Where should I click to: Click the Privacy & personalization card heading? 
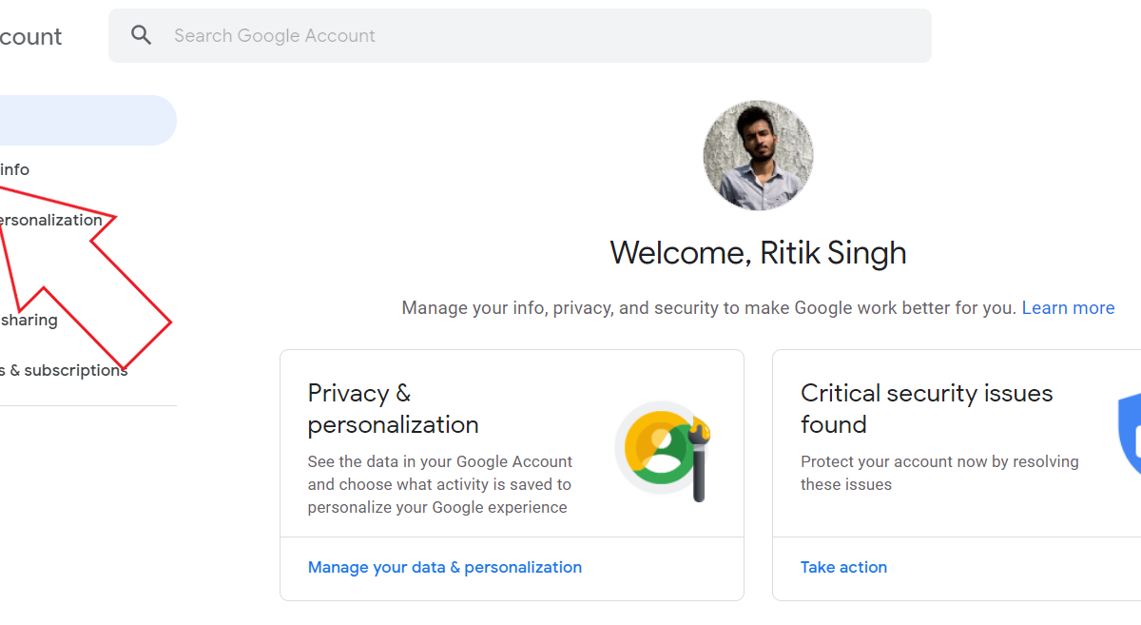(x=393, y=408)
